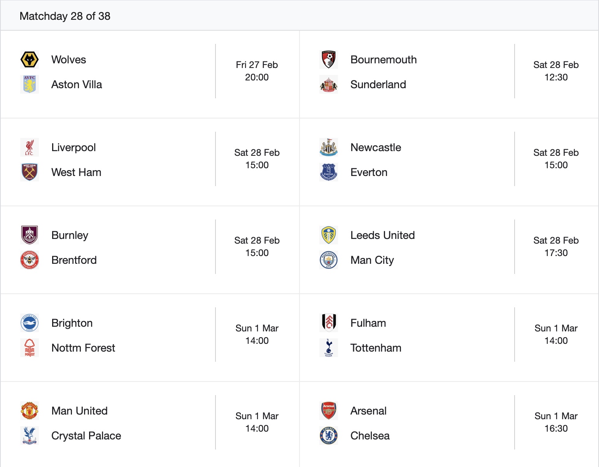Click the Chelsea team name
The height and width of the screenshot is (467, 599).
tap(370, 436)
